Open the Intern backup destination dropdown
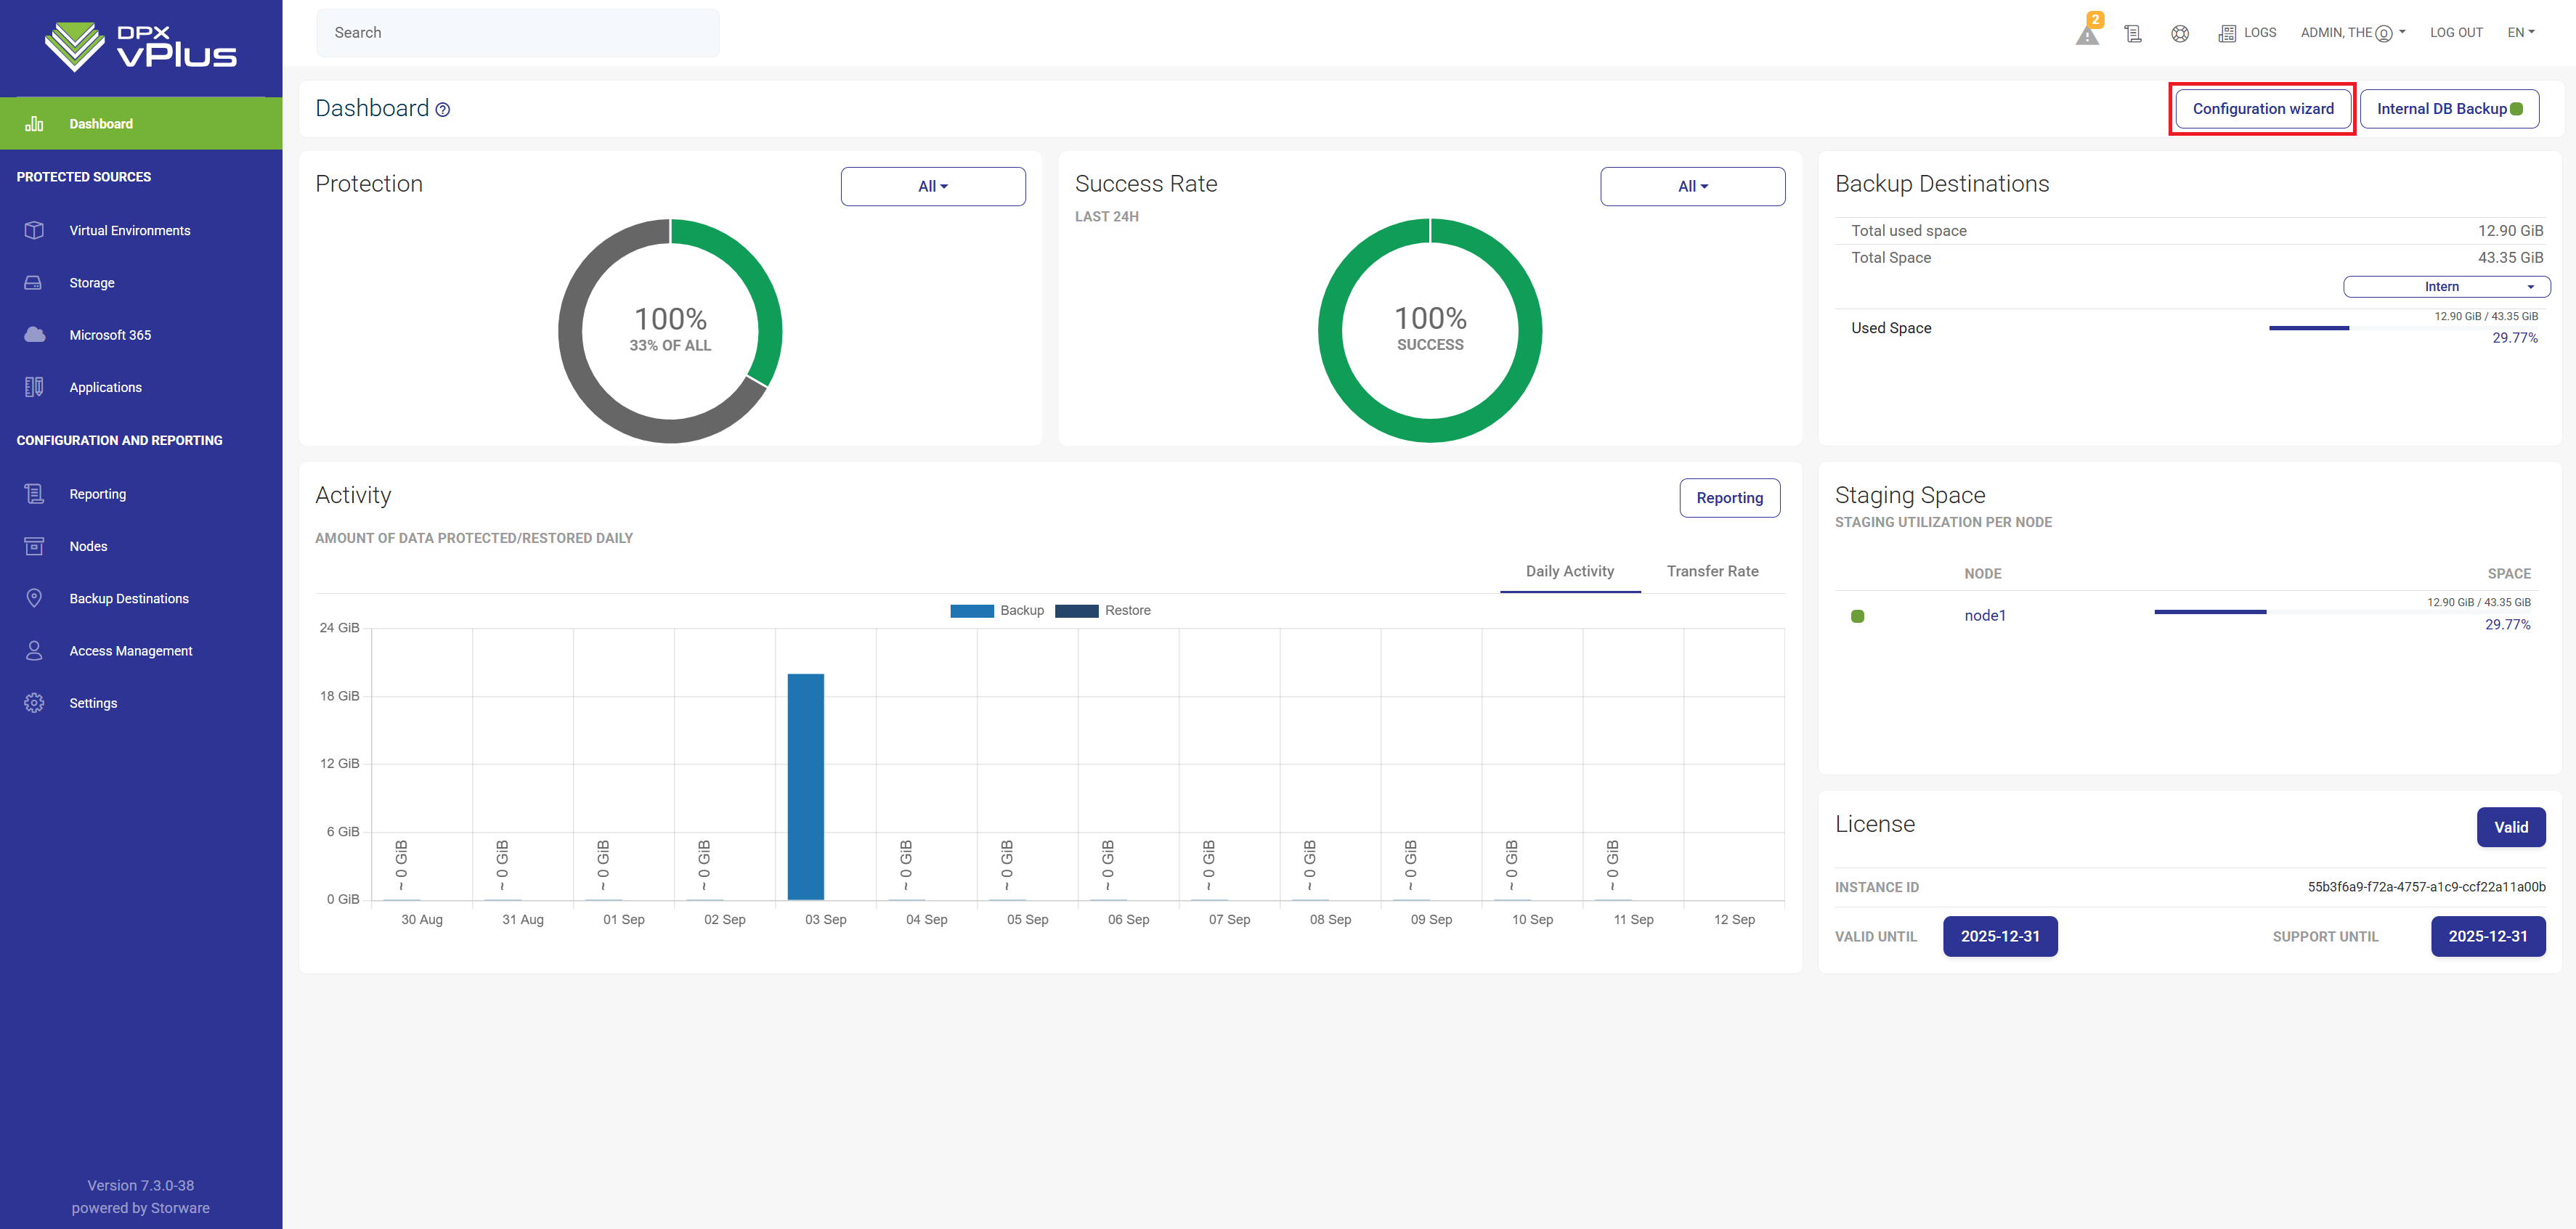Screen dimensions: 2576x1229 (2446, 287)
